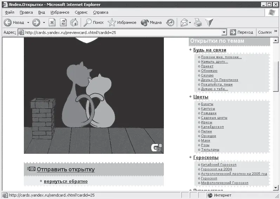
Task: Open the Думаю о тебе... link
Action: (x=214, y=89)
